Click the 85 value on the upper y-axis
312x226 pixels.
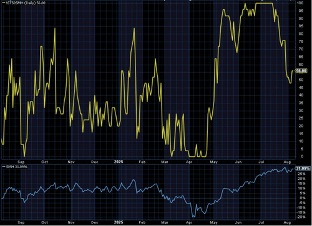tap(301, 26)
